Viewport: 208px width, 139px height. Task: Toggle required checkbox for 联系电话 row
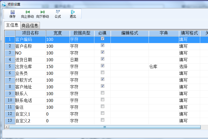102,100
